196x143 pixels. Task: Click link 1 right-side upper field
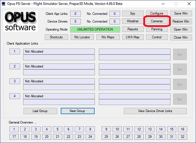pos(134,51)
